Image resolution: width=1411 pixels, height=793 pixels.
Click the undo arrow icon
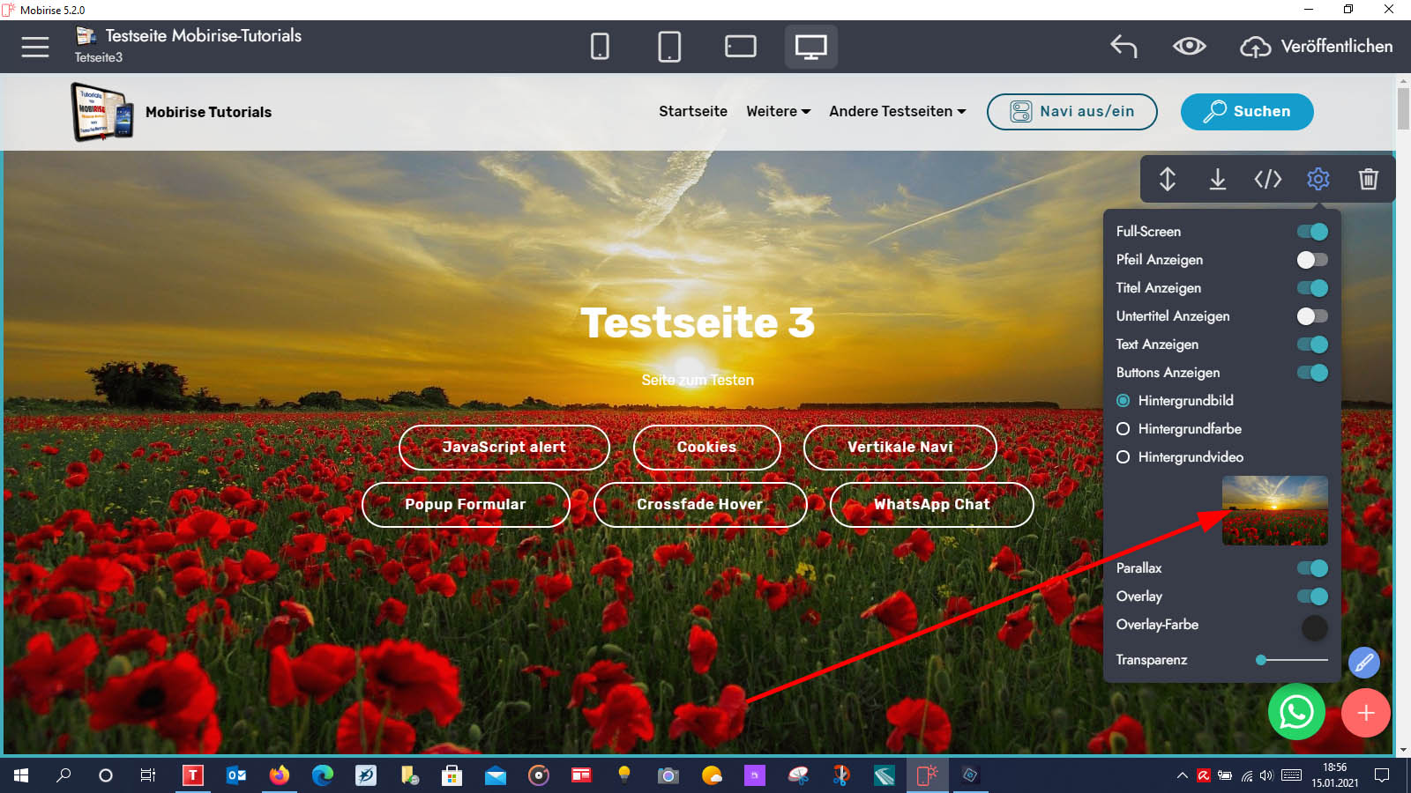click(1124, 47)
